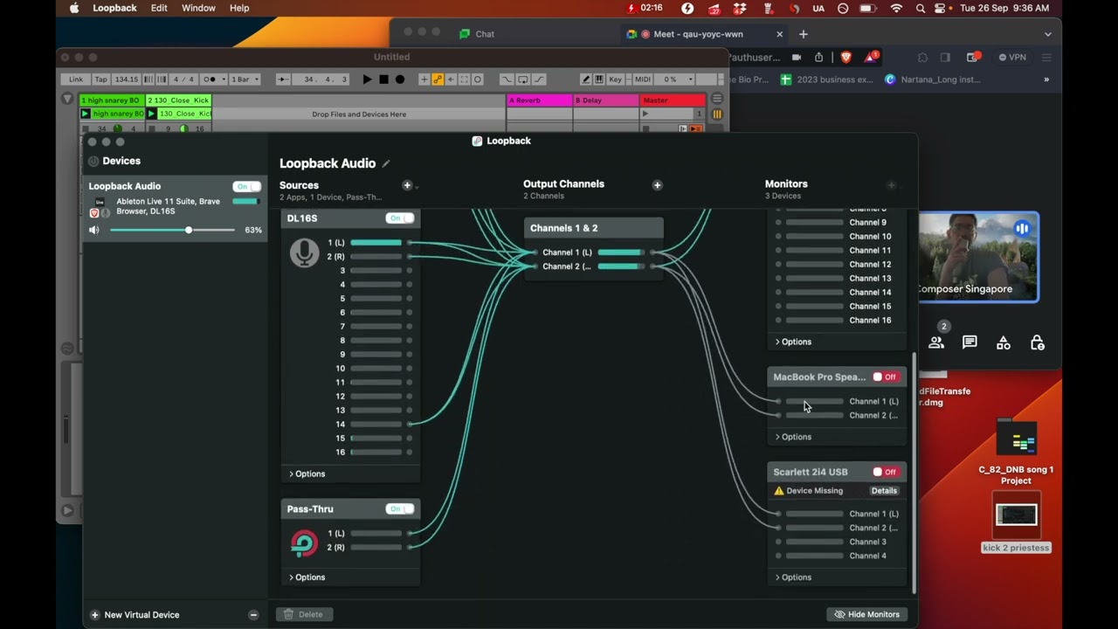This screenshot has height=629, width=1118.
Task: Expand MacBook Pro Speakers Options
Action: 794,437
